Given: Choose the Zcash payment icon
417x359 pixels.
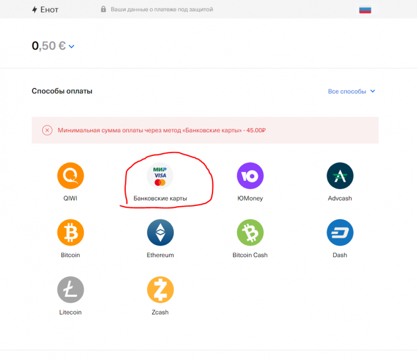Looking at the screenshot, I should (160, 289).
